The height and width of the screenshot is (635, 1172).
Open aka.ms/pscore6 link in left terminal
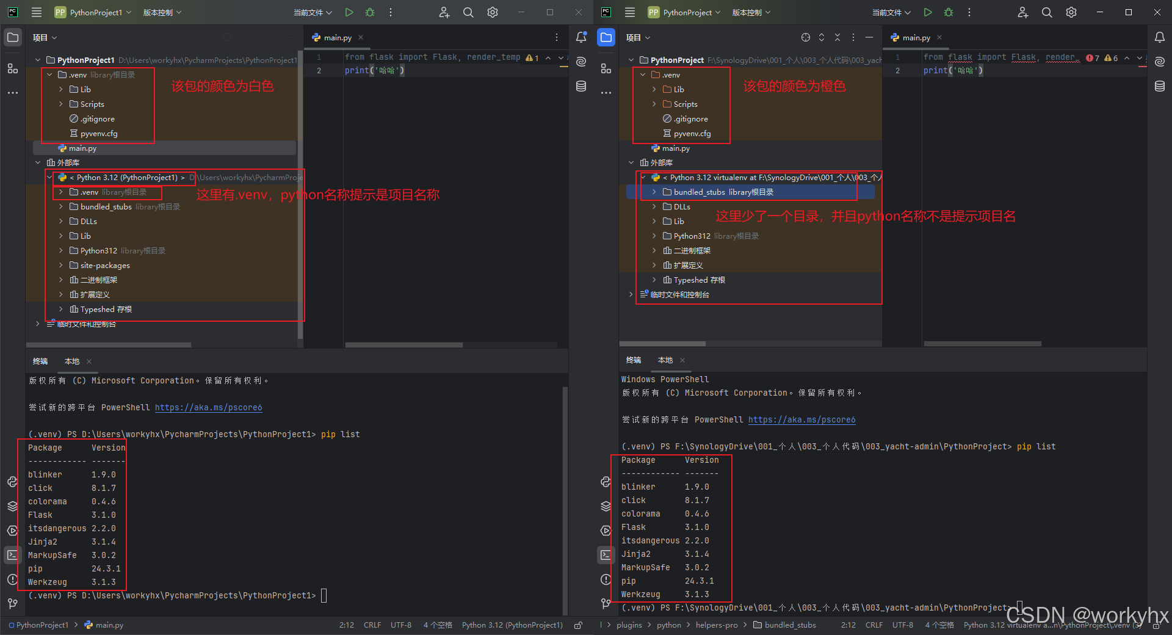click(208, 407)
